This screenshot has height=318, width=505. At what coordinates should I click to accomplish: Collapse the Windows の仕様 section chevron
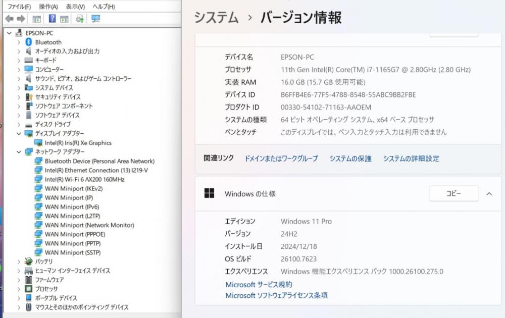coord(489,193)
